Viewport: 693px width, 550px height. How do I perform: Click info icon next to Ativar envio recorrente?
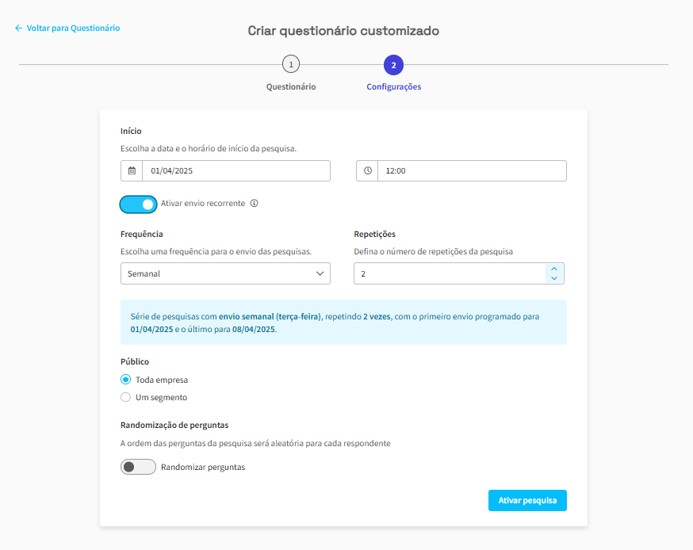pyautogui.click(x=255, y=203)
